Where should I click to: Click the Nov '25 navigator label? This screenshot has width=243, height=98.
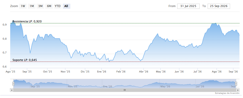[x=73, y=87]
